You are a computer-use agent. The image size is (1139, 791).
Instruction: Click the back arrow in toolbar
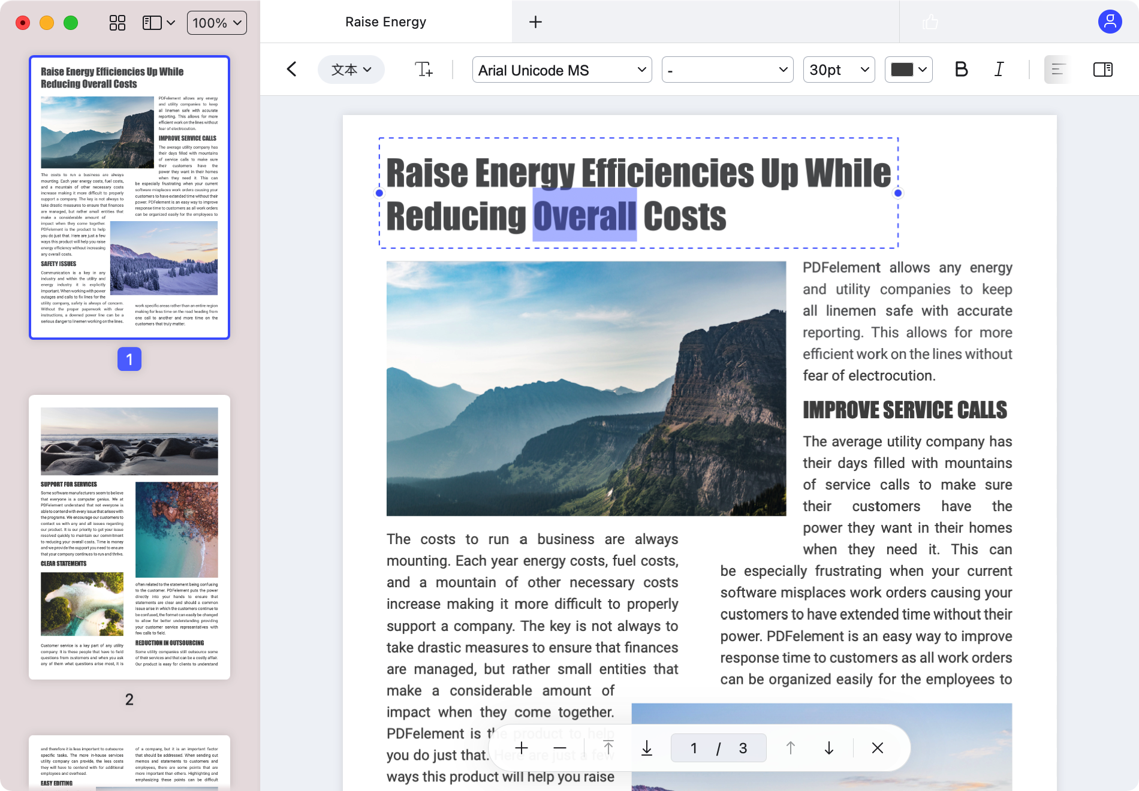(x=292, y=70)
